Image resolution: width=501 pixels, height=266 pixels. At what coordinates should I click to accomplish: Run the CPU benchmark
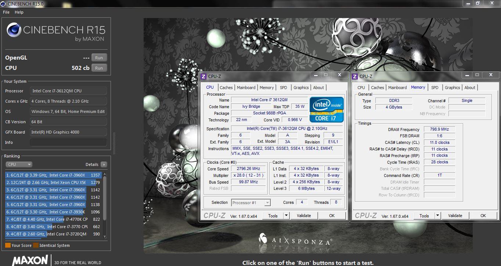click(x=99, y=68)
